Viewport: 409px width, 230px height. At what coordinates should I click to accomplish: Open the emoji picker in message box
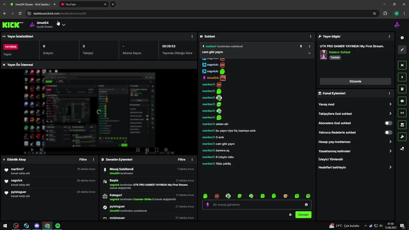point(306,205)
